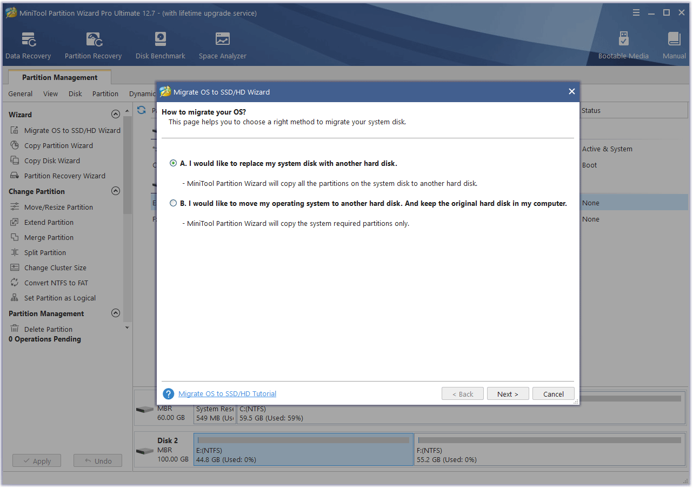Click the Merge Partition icon
The width and height of the screenshot is (693, 488).
click(x=15, y=237)
